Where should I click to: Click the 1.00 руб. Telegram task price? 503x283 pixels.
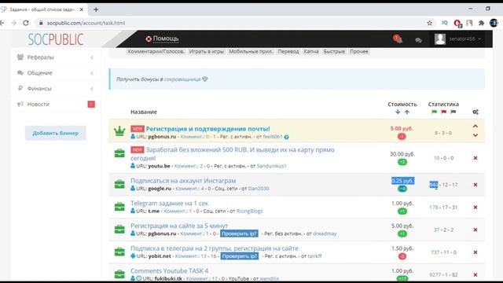coord(402,203)
